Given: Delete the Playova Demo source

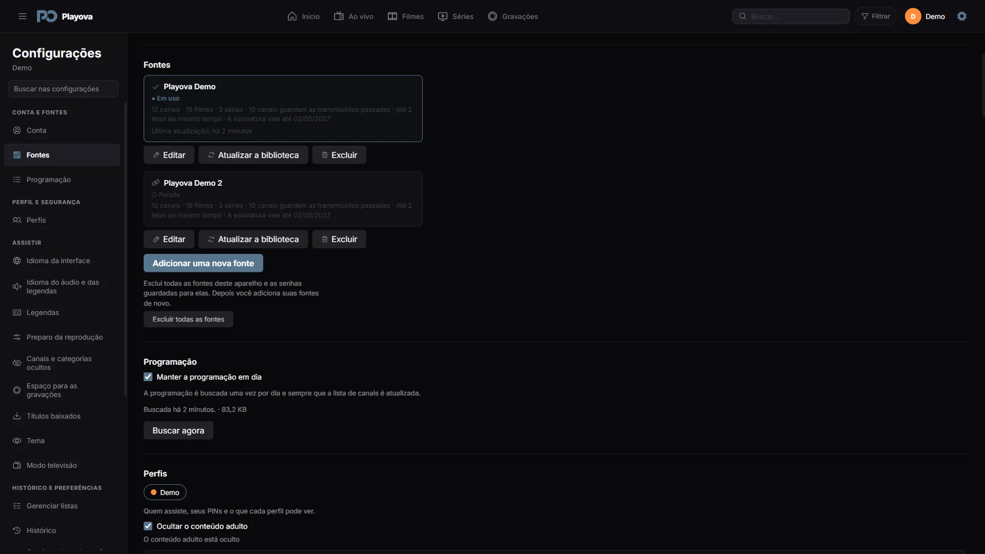Looking at the screenshot, I should coord(339,155).
